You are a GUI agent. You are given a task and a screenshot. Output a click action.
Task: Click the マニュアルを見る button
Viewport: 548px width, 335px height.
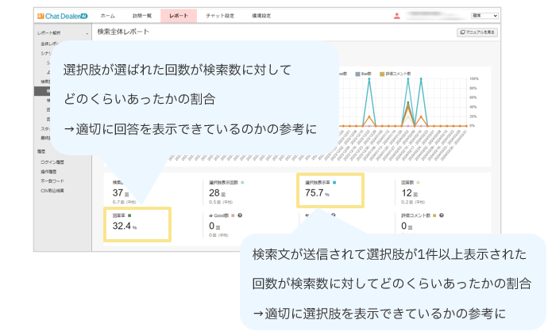[x=477, y=32]
